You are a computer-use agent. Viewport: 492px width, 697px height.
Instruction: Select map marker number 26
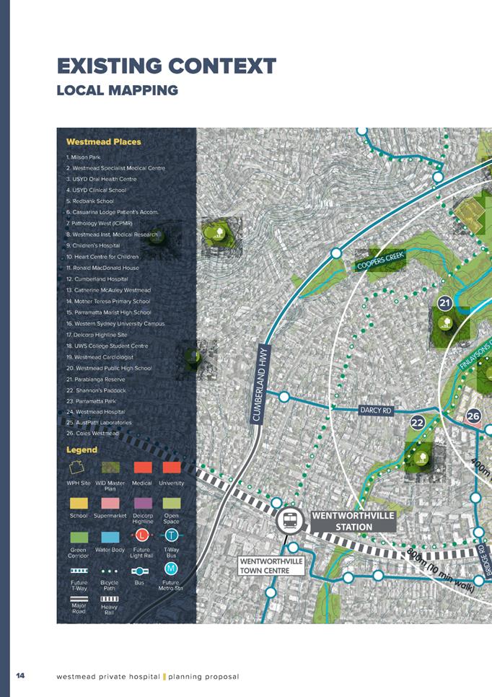pyautogui.click(x=473, y=416)
